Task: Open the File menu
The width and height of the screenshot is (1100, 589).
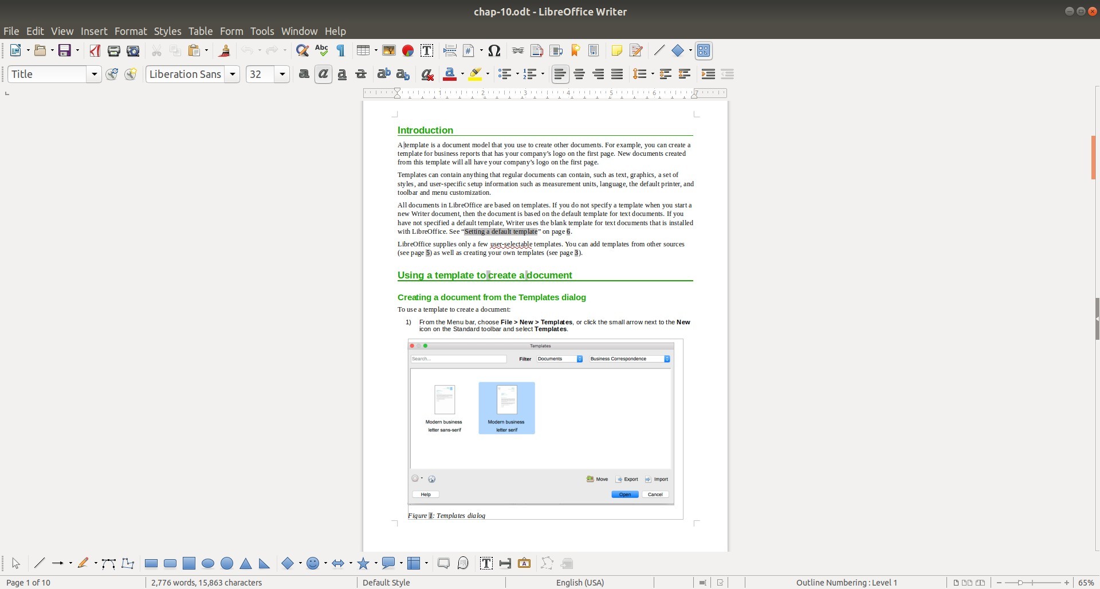Action: [x=11, y=31]
